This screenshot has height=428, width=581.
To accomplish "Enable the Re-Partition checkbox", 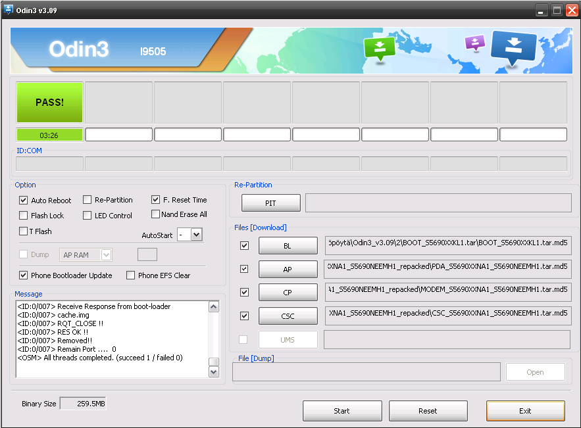I will tap(88, 200).
